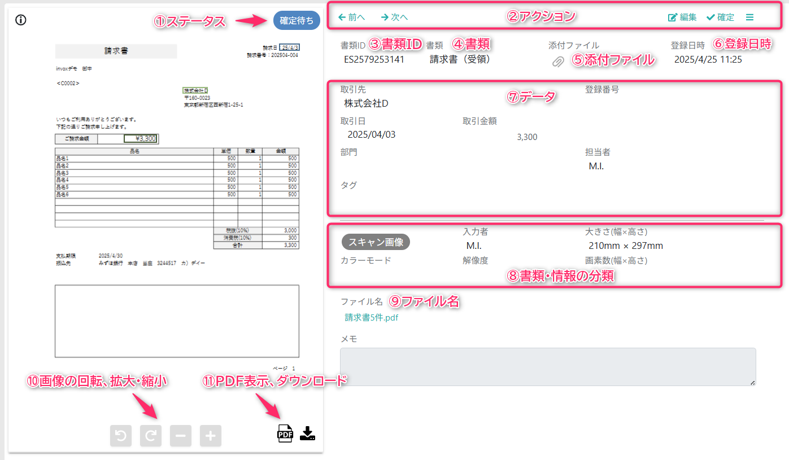The width and height of the screenshot is (789, 460).
Task: Go to previous document with 前へ
Action: (x=351, y=17)
